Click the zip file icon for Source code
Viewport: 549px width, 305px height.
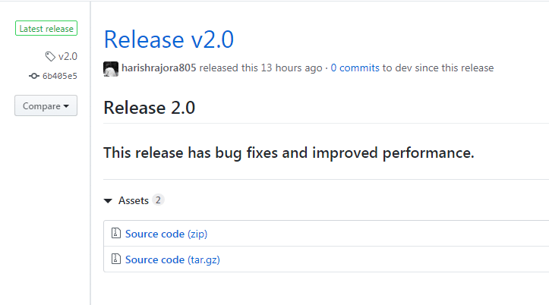pos(116,234)
